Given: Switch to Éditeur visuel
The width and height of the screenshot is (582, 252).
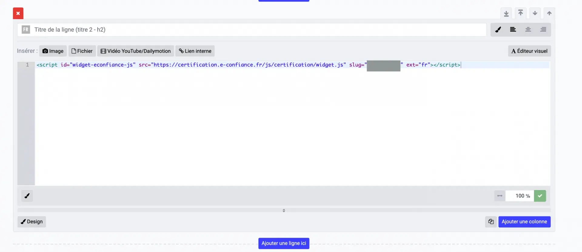Looking at the screenshot, I should click(x=530, y=51).
